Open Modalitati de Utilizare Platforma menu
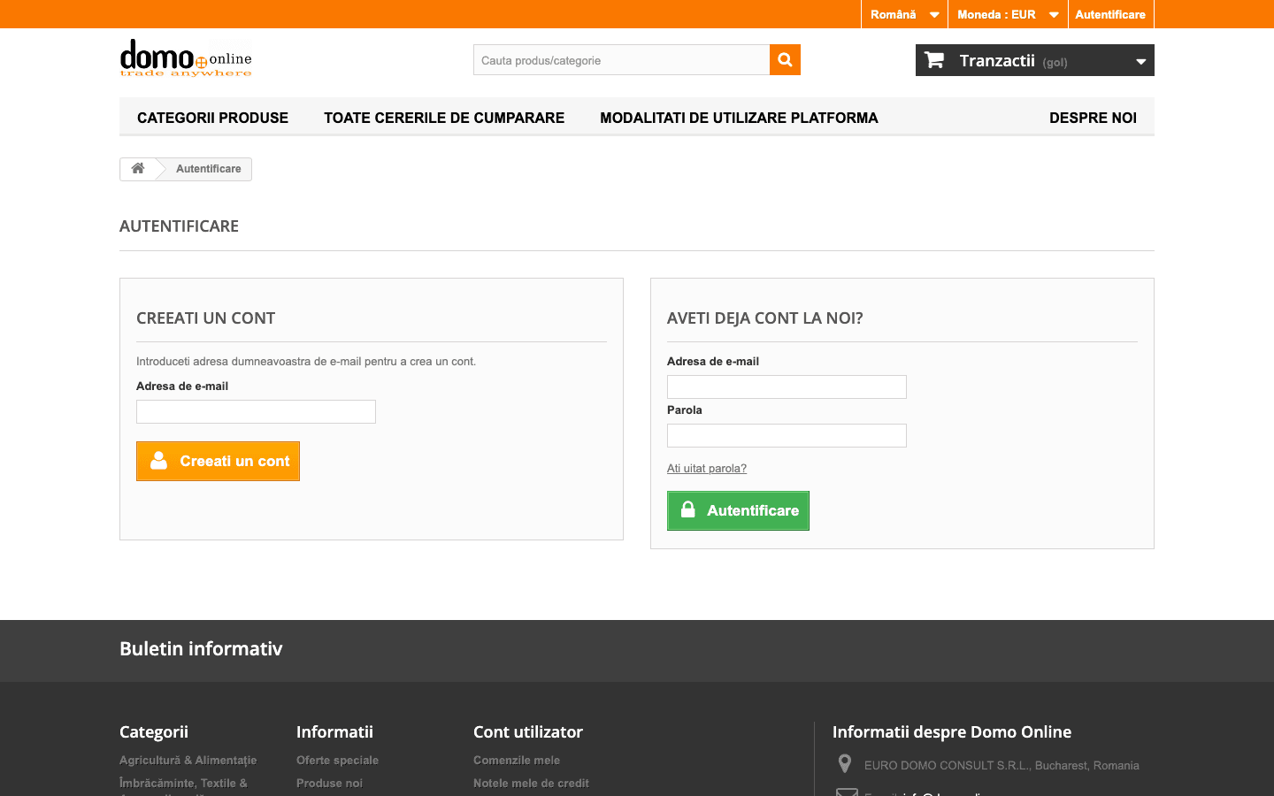 pos(739,118)
